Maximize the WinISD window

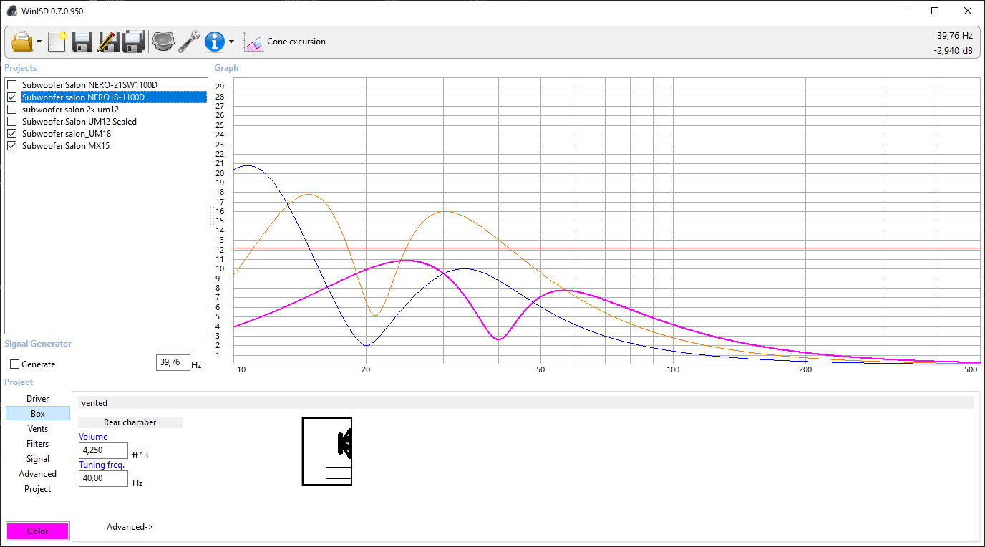pyautogui.click(x=935, y=11)
